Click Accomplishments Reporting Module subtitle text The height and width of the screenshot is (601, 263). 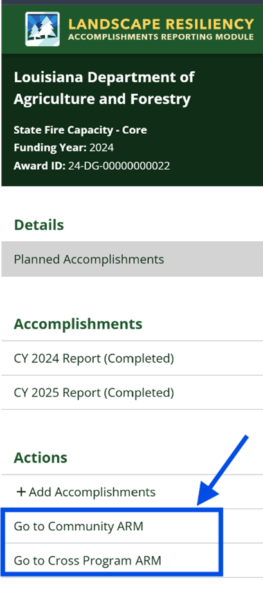161,37
